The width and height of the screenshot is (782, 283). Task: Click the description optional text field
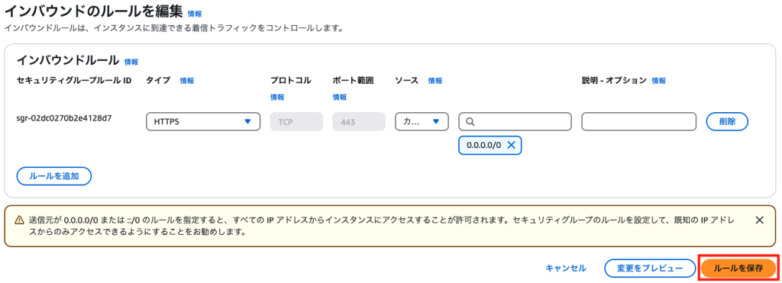[x=638, y=121]
